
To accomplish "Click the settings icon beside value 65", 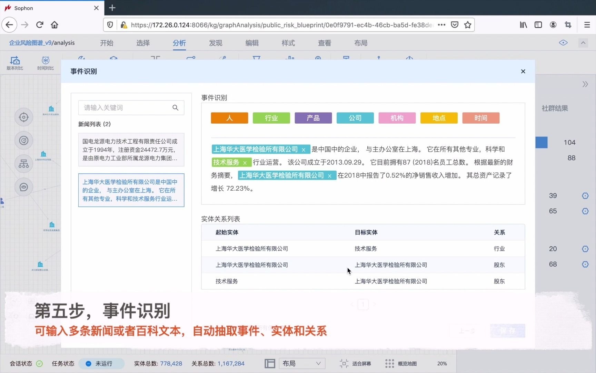I will pos(585,211).
